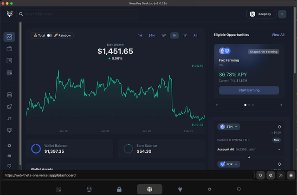Open the DeFi coins stack icon in sidebar
This screenshot has width=297, height=195.
click(x=9, y=95)
